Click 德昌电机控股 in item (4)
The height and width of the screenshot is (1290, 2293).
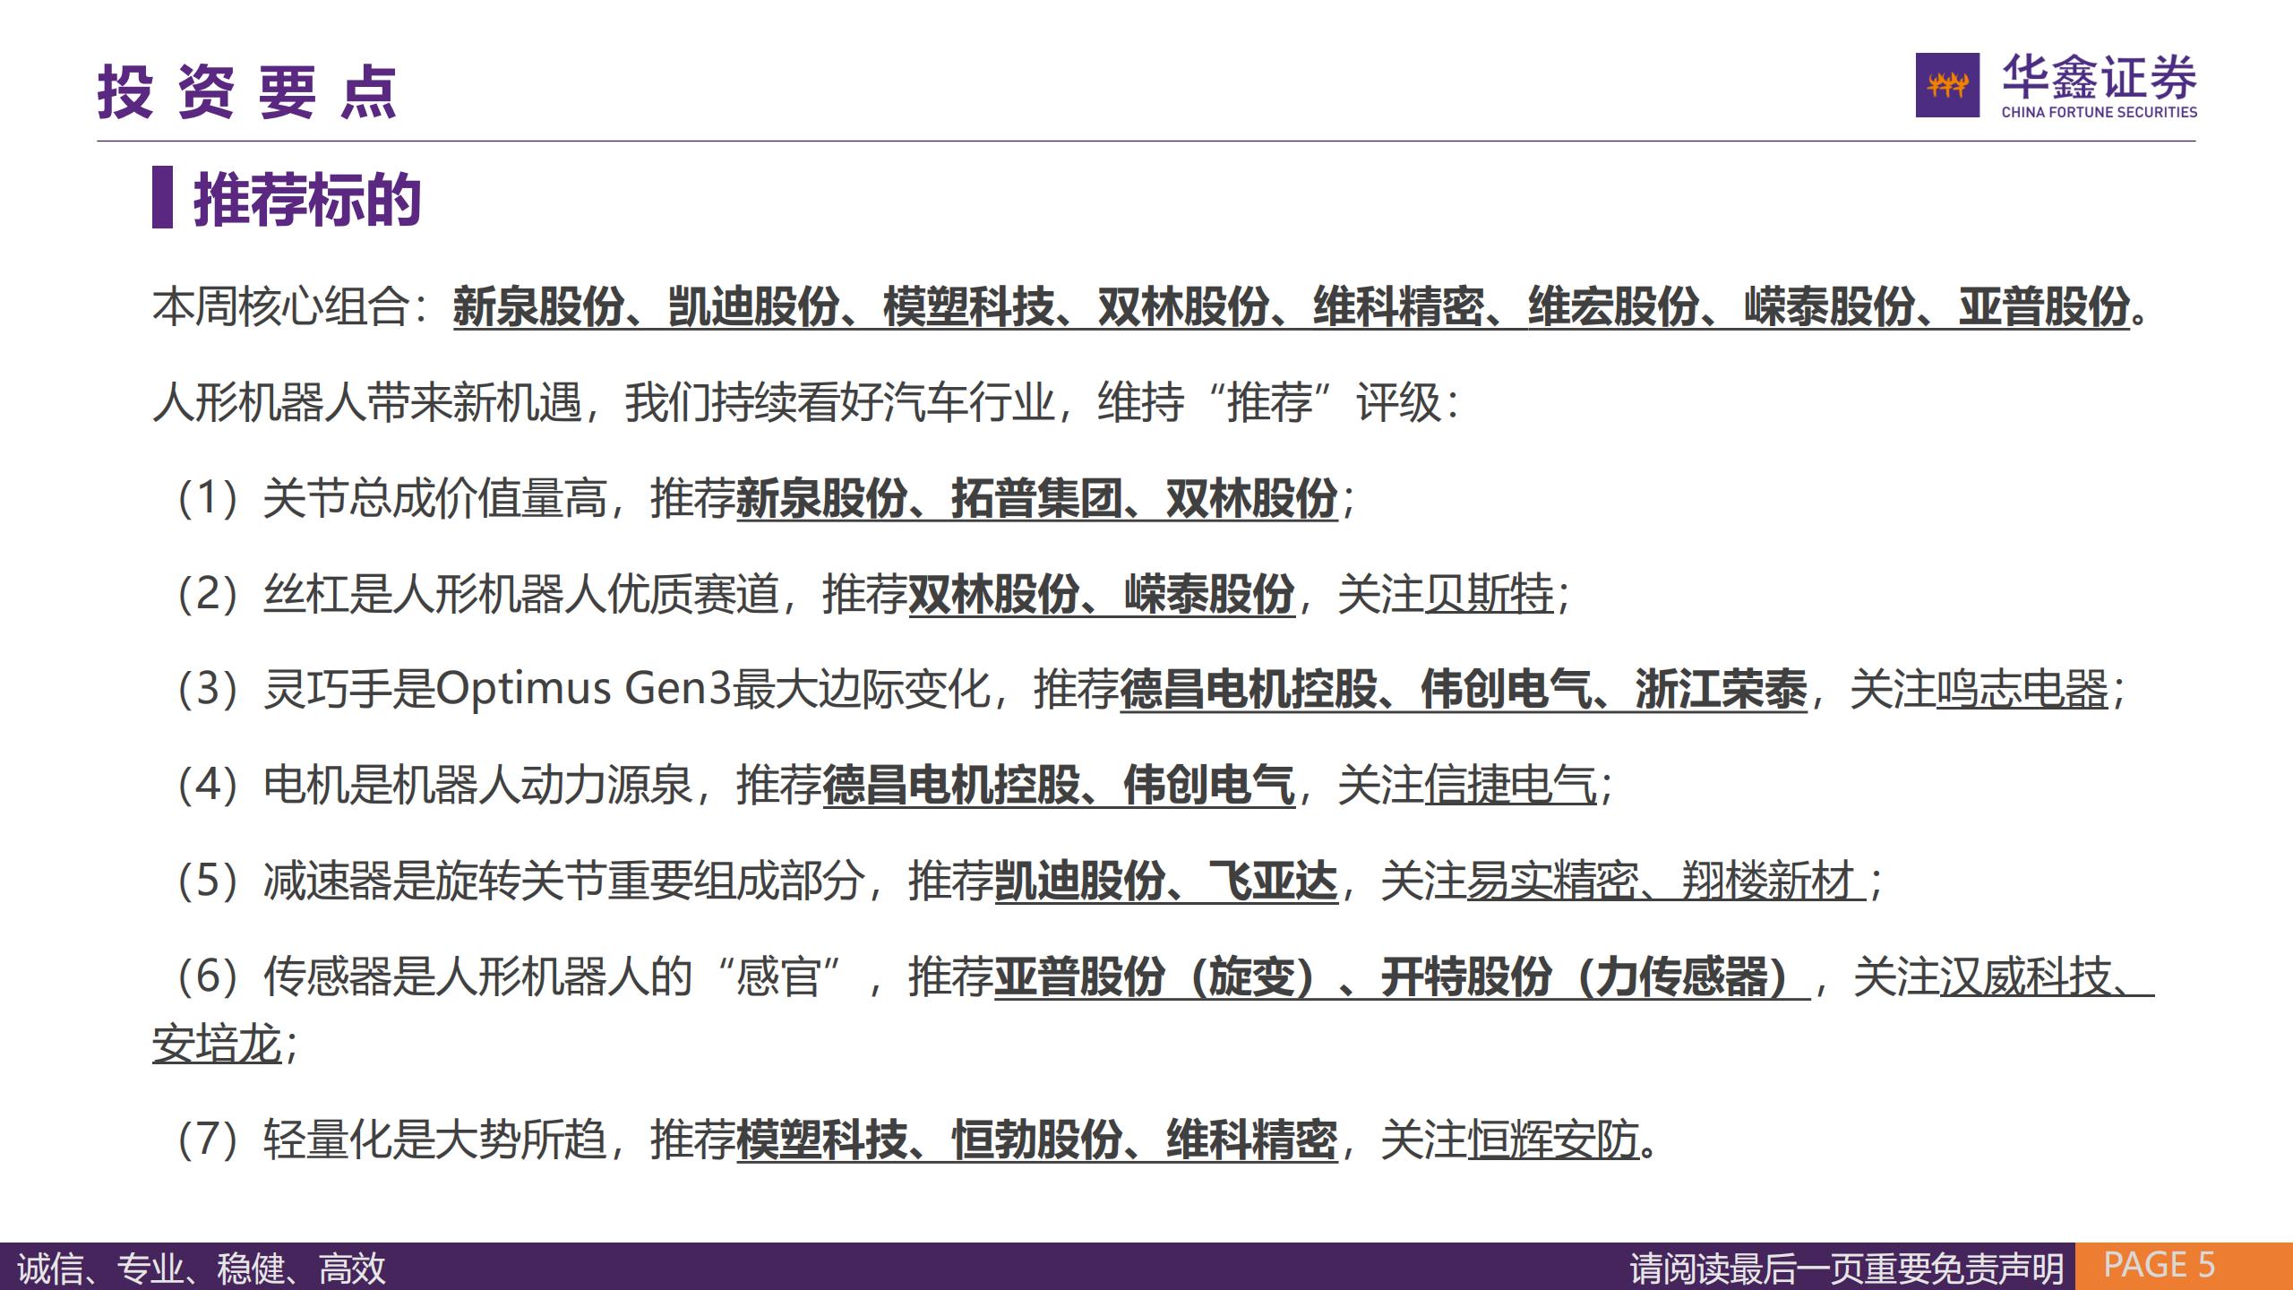coord(951,785)
